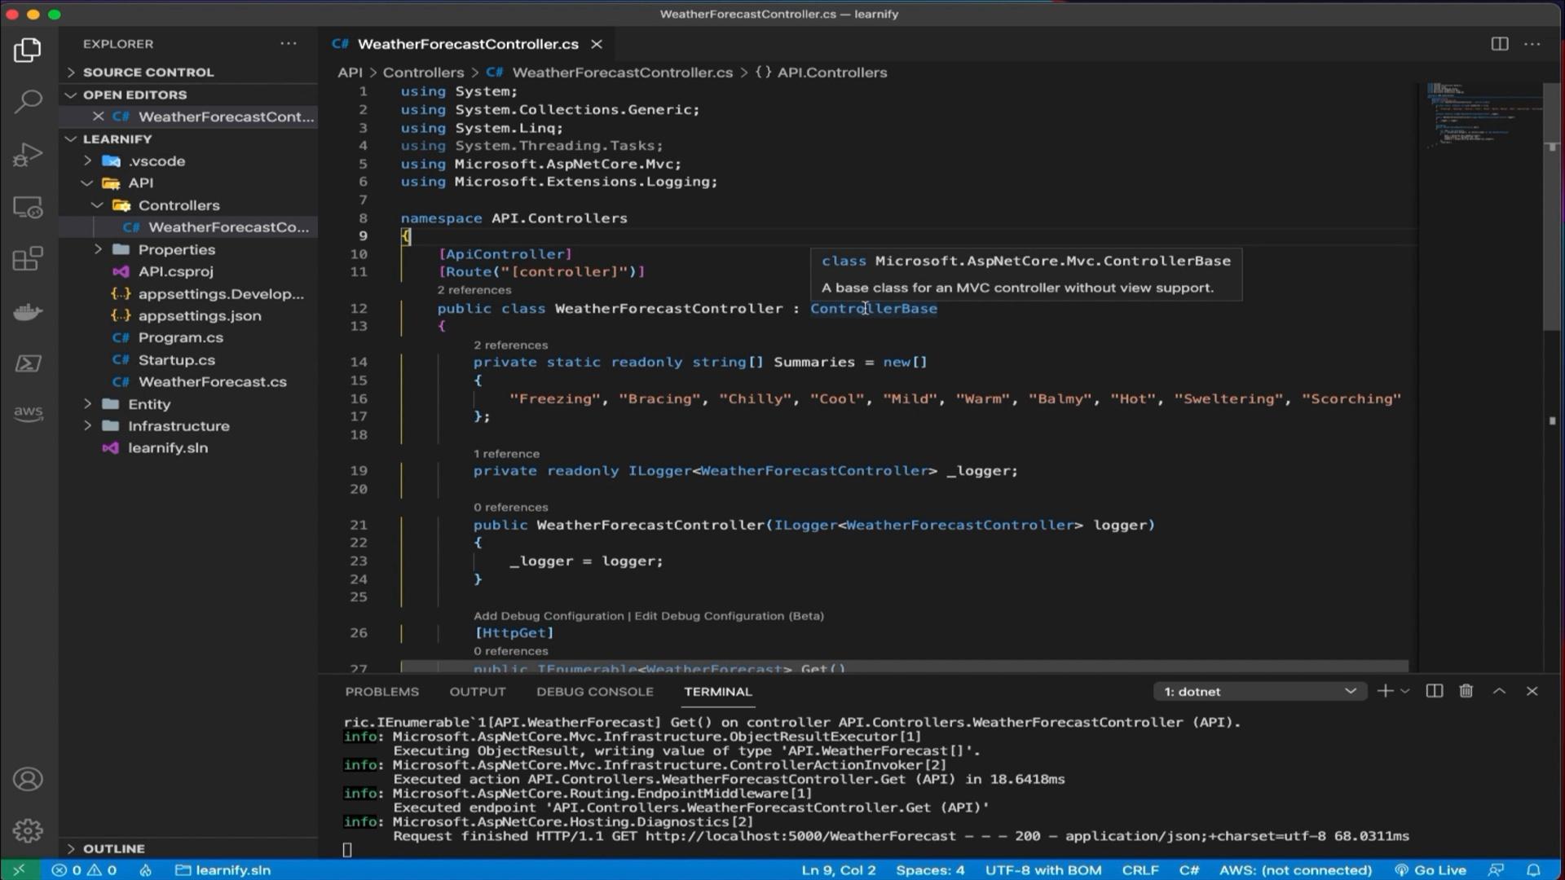The width and height of the screenshot is (1565, 880).
Task: Open the Accounts menu icon
Action: click(x=28, y=780)
